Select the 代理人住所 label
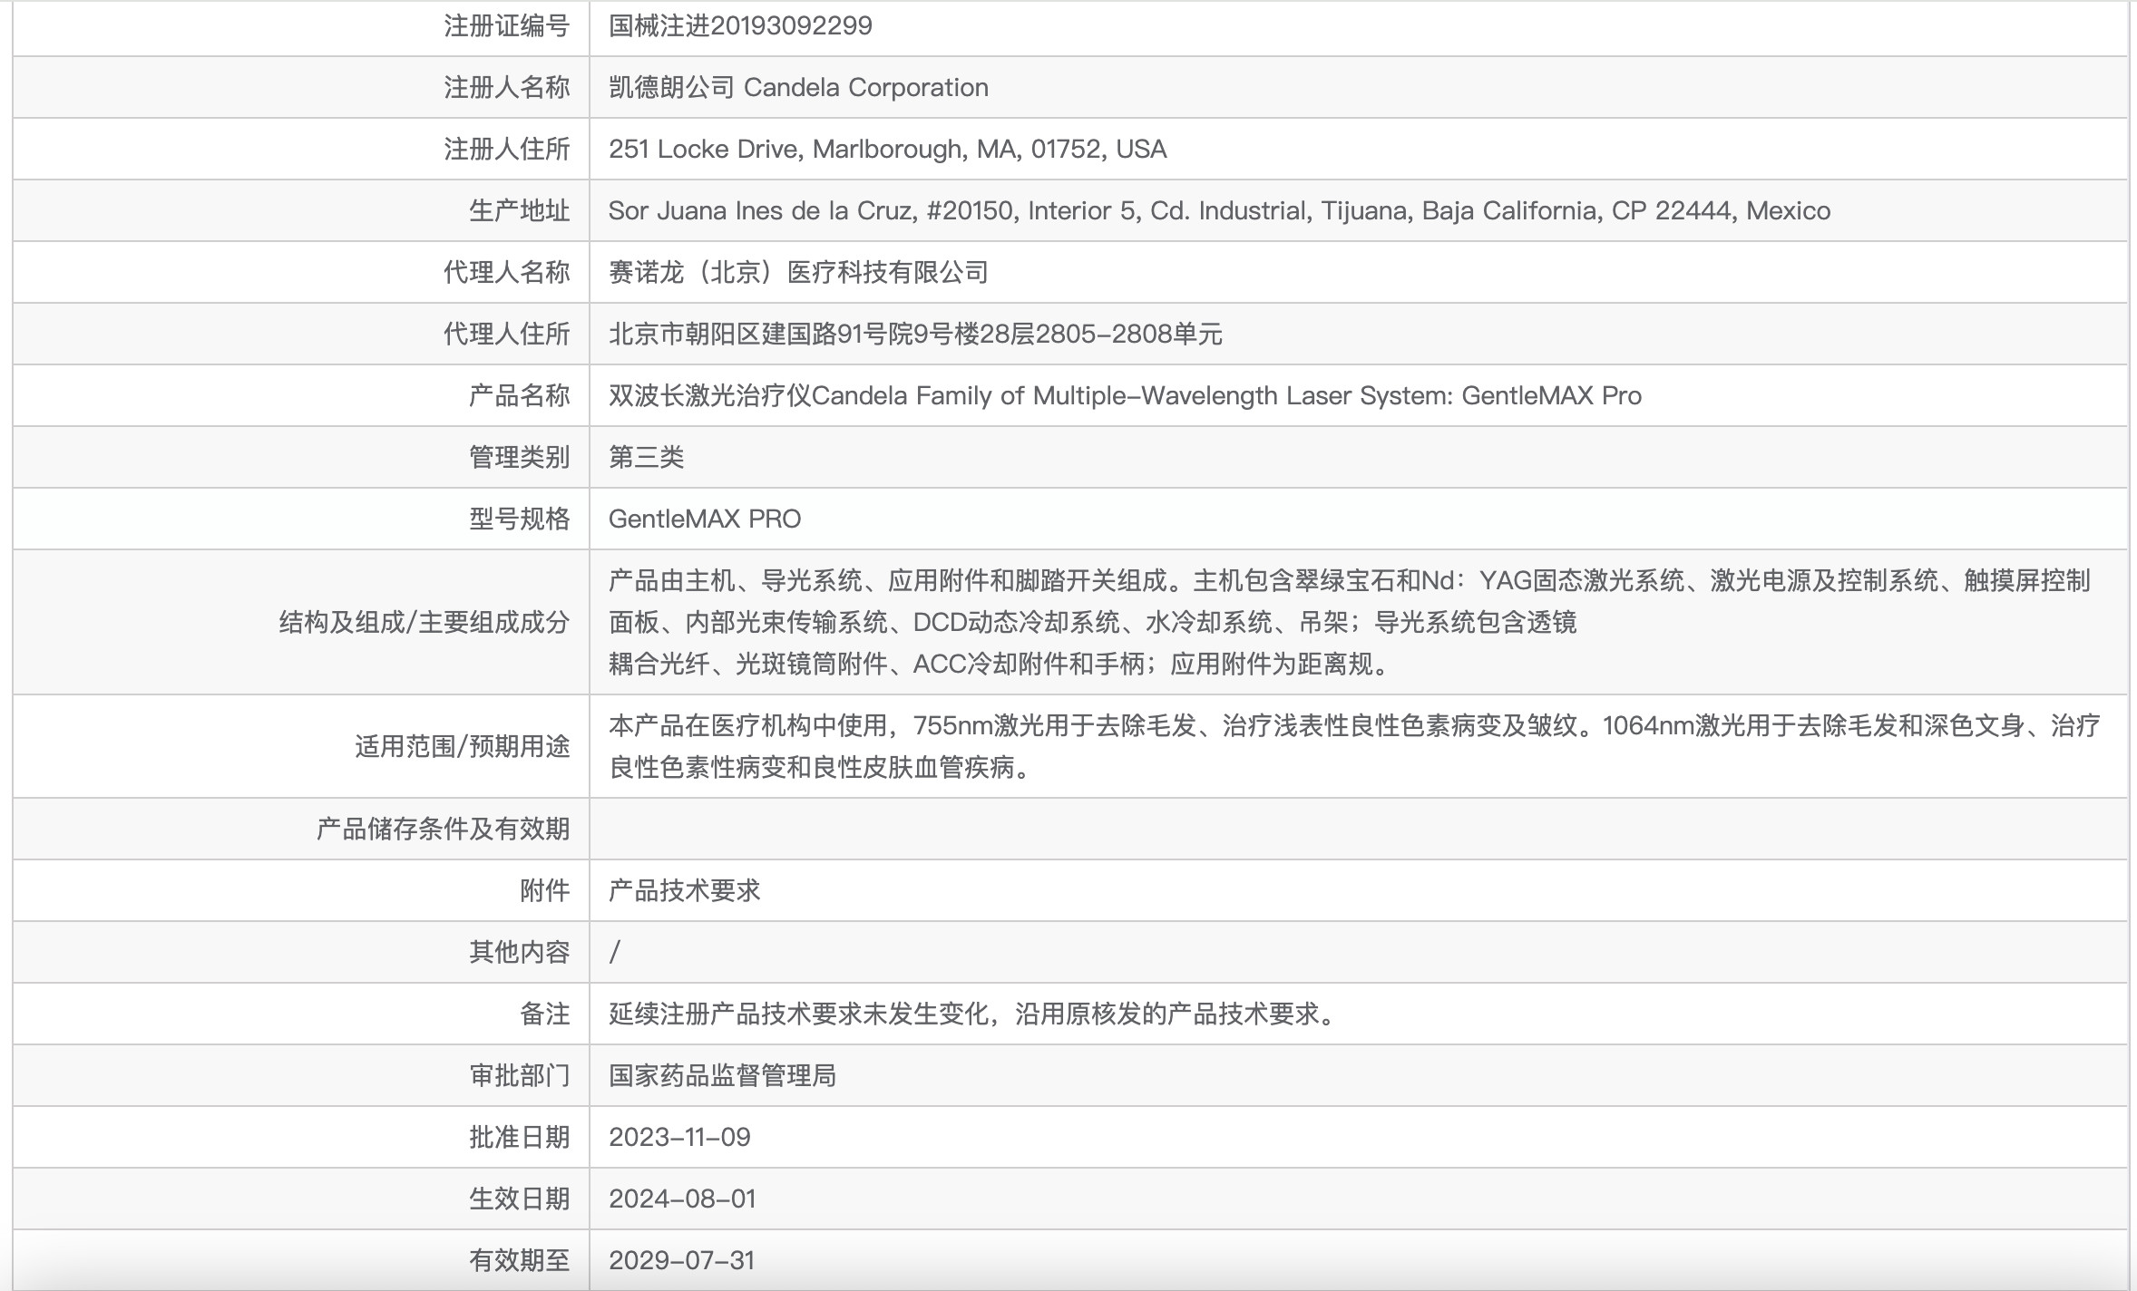The height and width of the screenshot is (1291, 2137). click(x=507, y=334)
